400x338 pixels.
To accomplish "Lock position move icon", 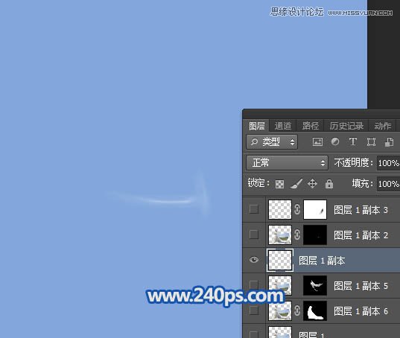I will coord(313,184).
